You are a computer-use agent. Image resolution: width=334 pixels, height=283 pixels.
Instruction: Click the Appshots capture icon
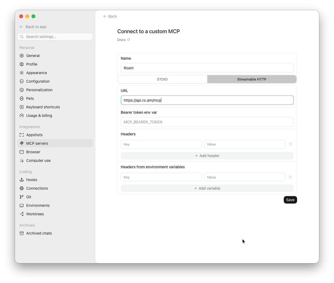[x=22, y=135]
